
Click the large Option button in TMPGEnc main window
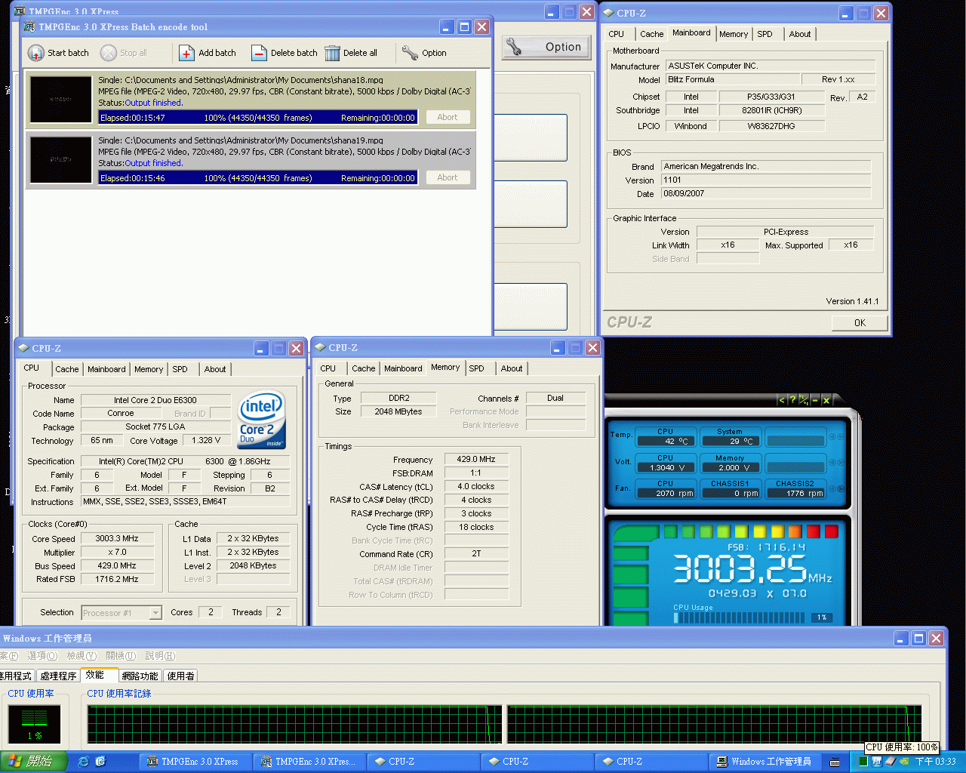[x=546, y=47]
